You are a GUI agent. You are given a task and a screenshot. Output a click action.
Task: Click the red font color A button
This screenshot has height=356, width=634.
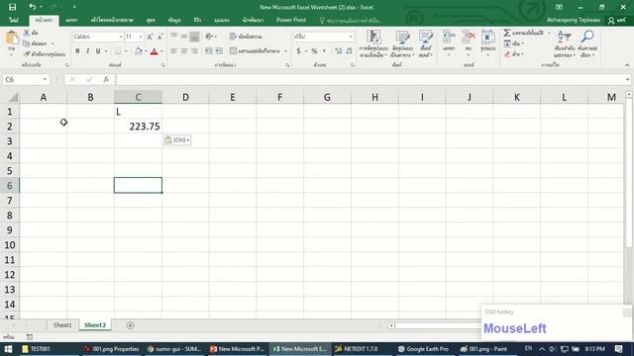click(155, 51)
